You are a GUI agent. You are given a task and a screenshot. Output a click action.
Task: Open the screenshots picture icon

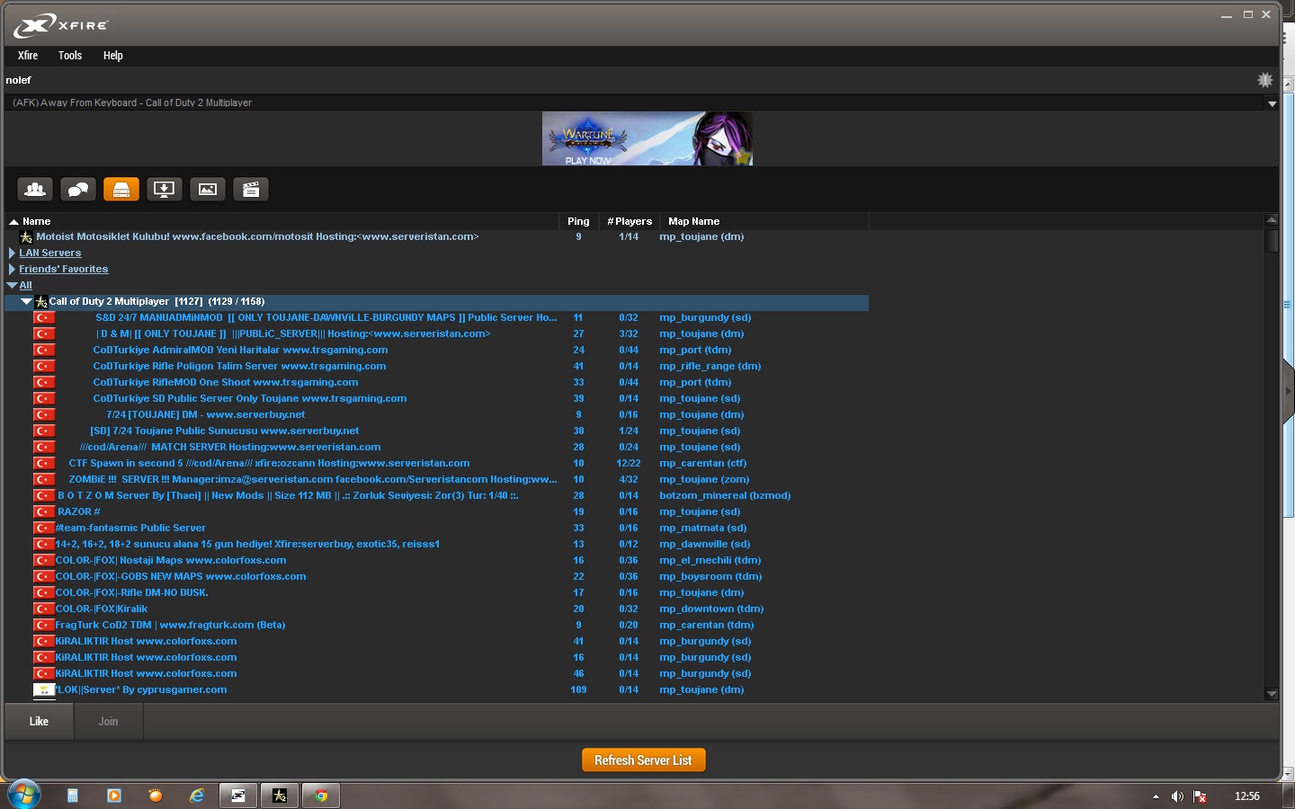[x=208, y=189]
